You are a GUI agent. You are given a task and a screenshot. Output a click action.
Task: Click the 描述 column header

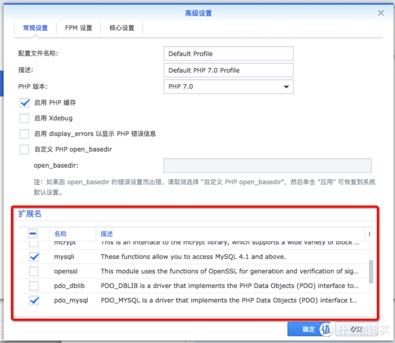[106, 234]
